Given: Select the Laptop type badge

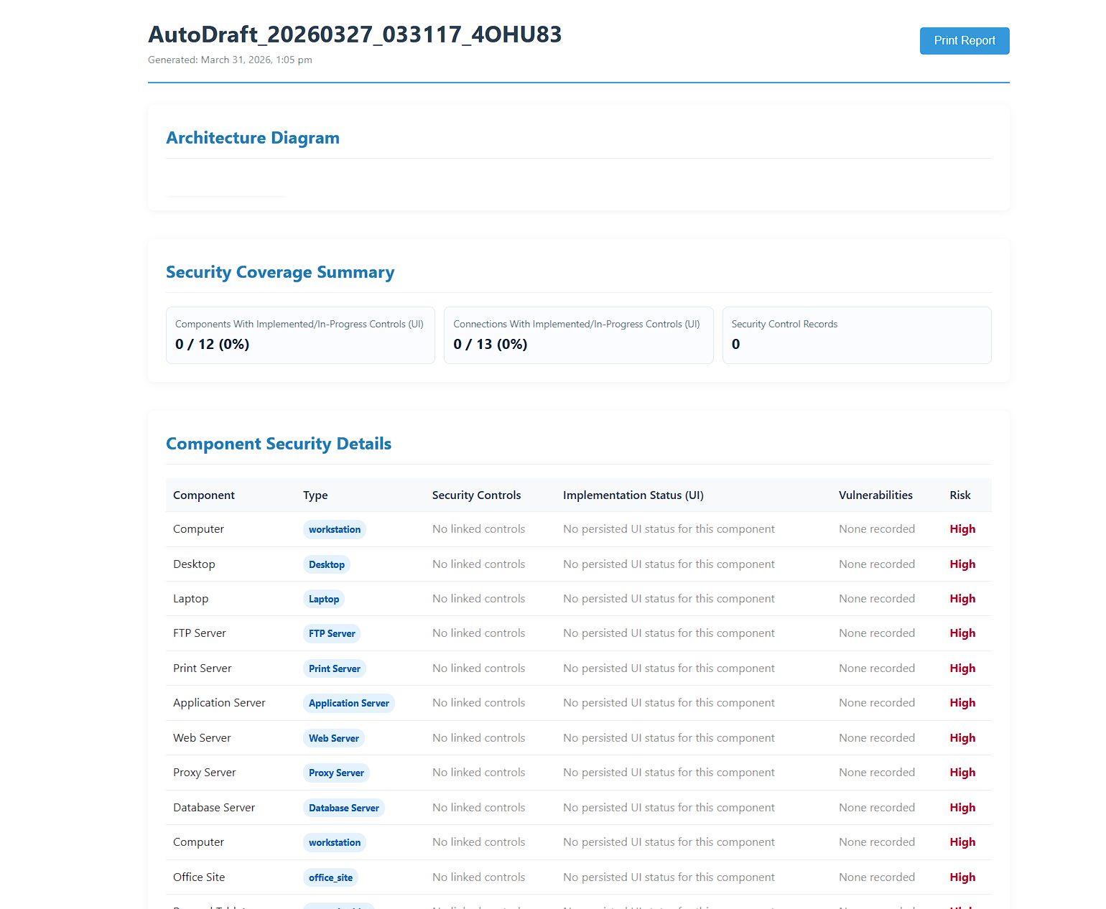Looking at the screenshot, I should [x=323, y=598].
